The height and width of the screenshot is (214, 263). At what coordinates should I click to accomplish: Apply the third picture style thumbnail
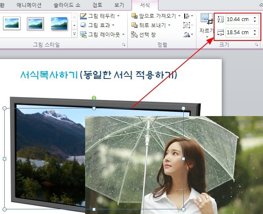coord(59,24)
